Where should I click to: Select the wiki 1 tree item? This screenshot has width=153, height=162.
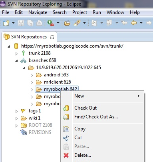point(34,118)
